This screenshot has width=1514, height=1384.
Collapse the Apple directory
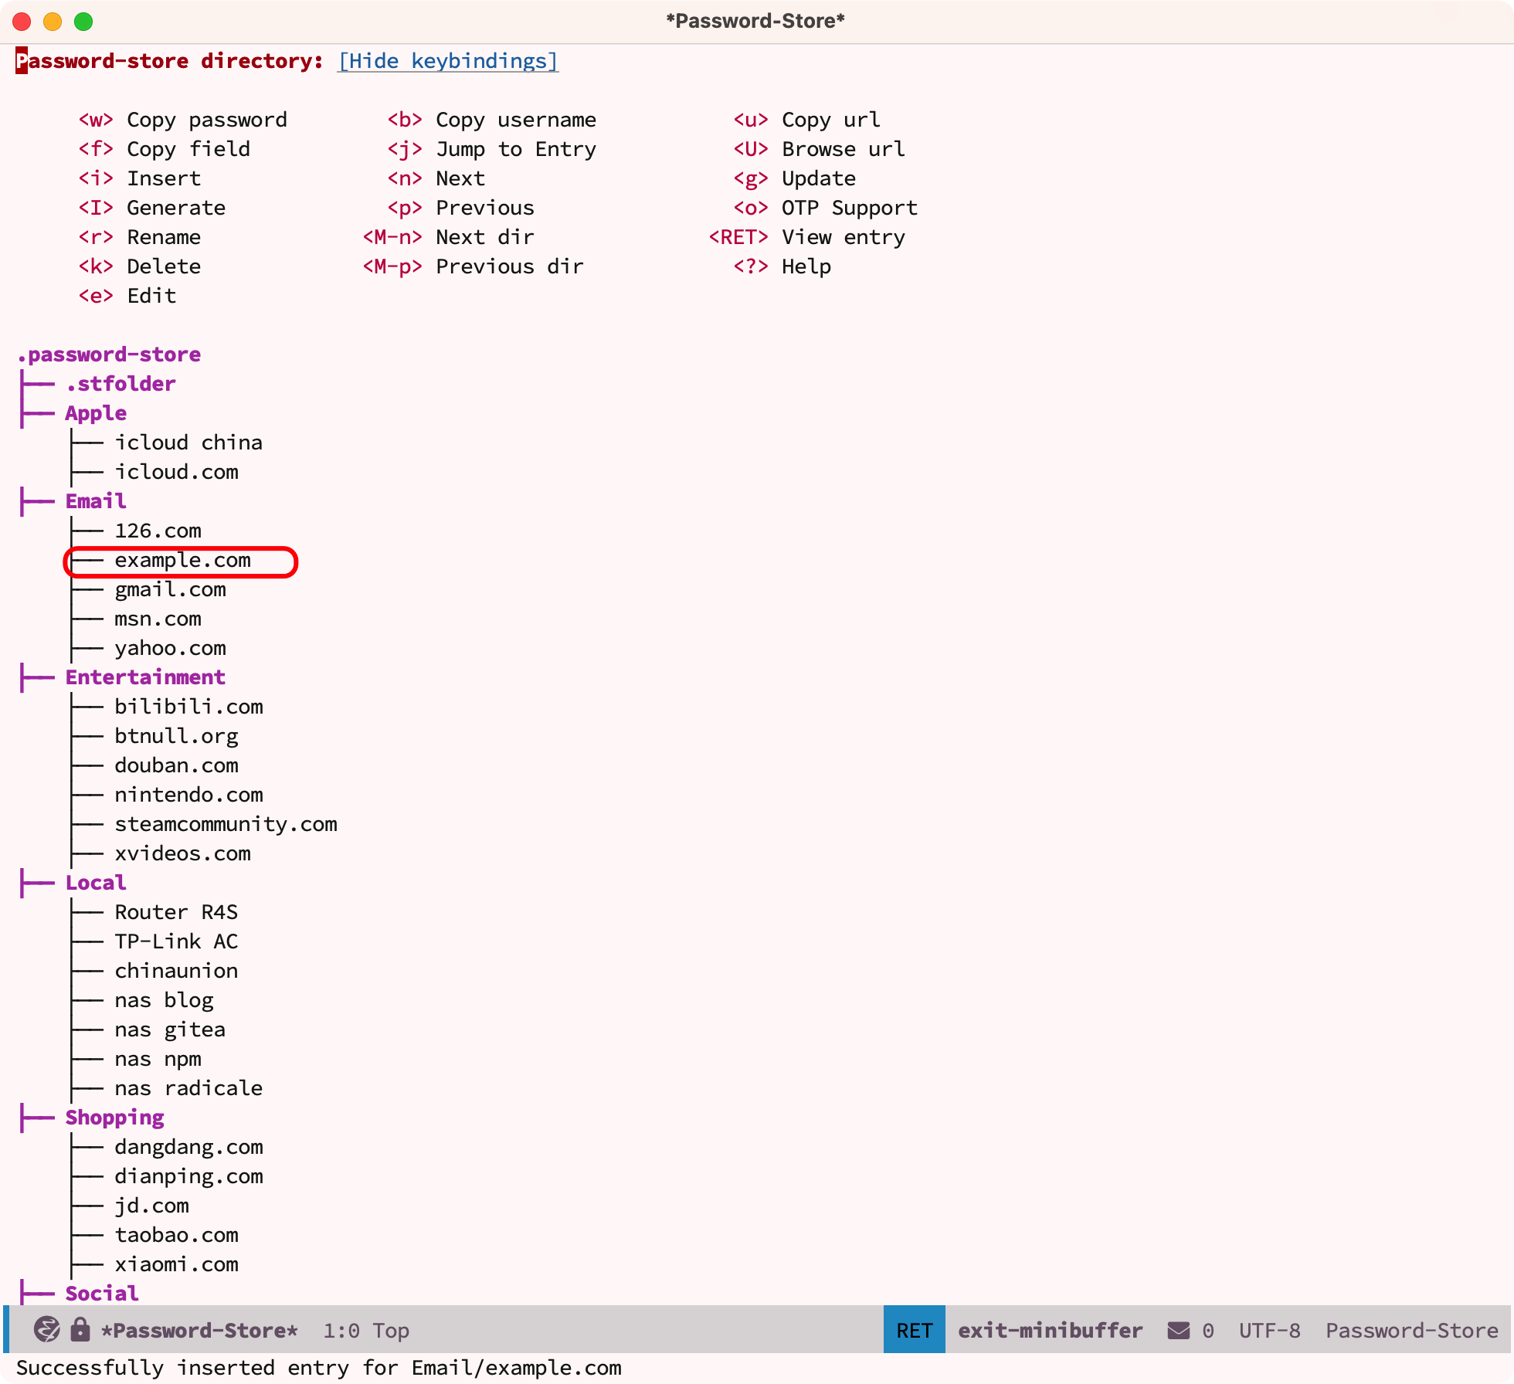point(96,413)
